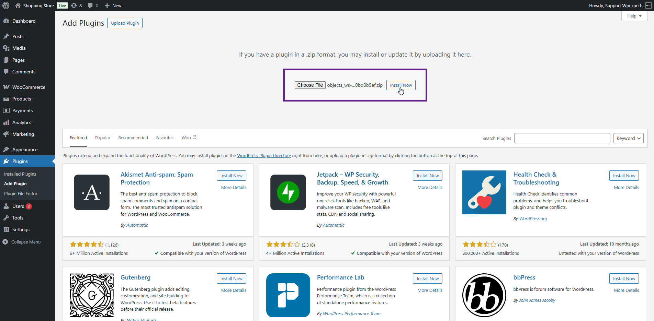Open the Keyword search filter dropdown

628,138
